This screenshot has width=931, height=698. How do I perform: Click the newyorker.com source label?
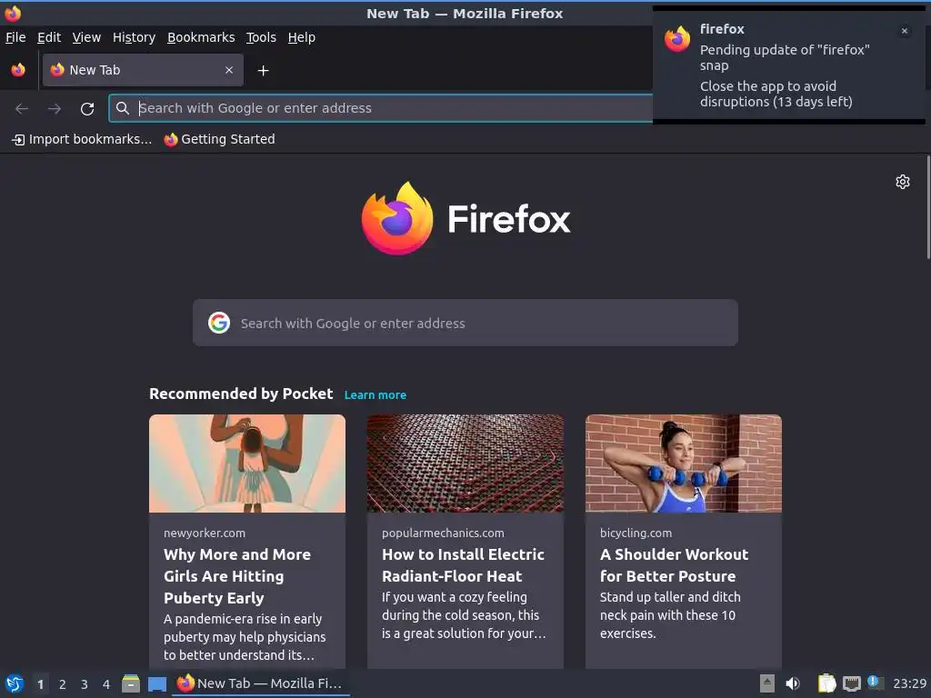tap(205, 533)
